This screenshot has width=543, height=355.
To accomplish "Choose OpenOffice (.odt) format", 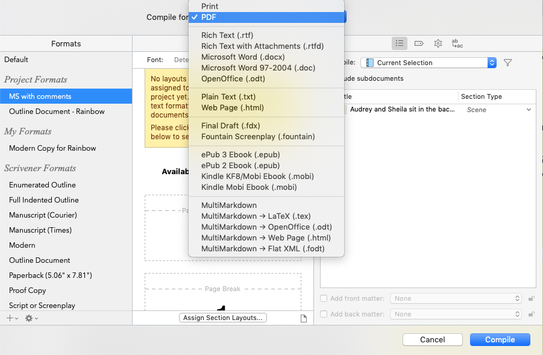I will pos(266,78).
